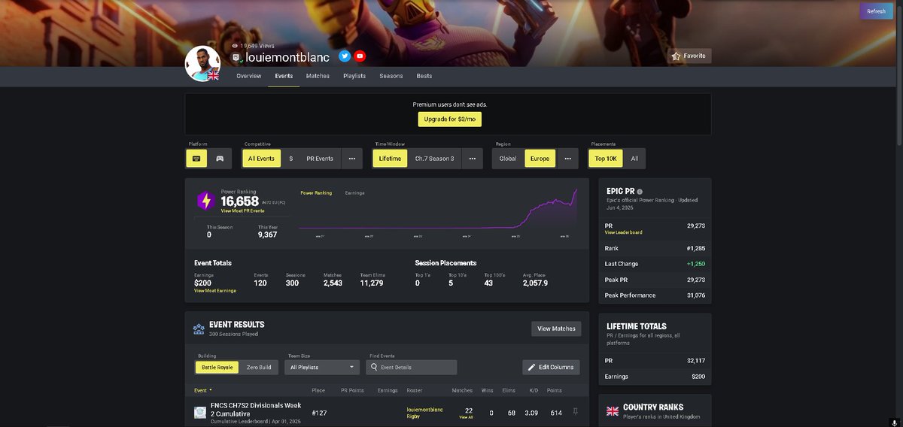
Task: Select the dollar-sign cash events filter
Action: click(x=291, y=159)
